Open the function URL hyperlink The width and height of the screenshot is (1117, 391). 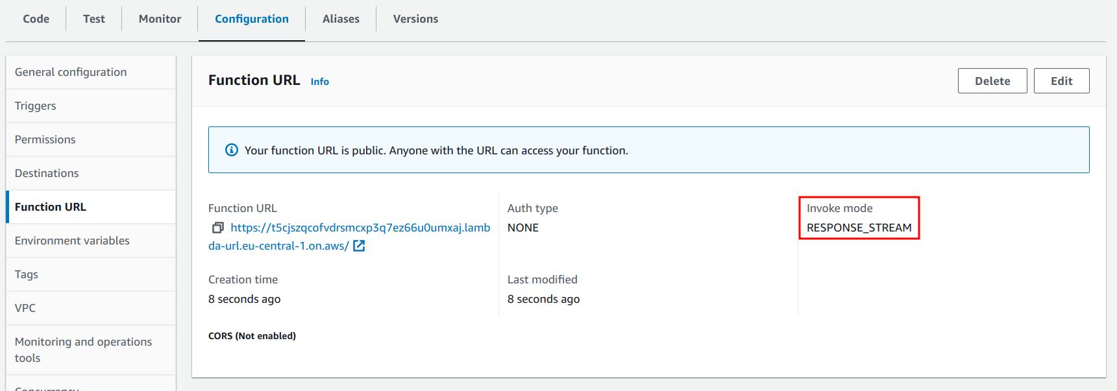click(349, 237)
